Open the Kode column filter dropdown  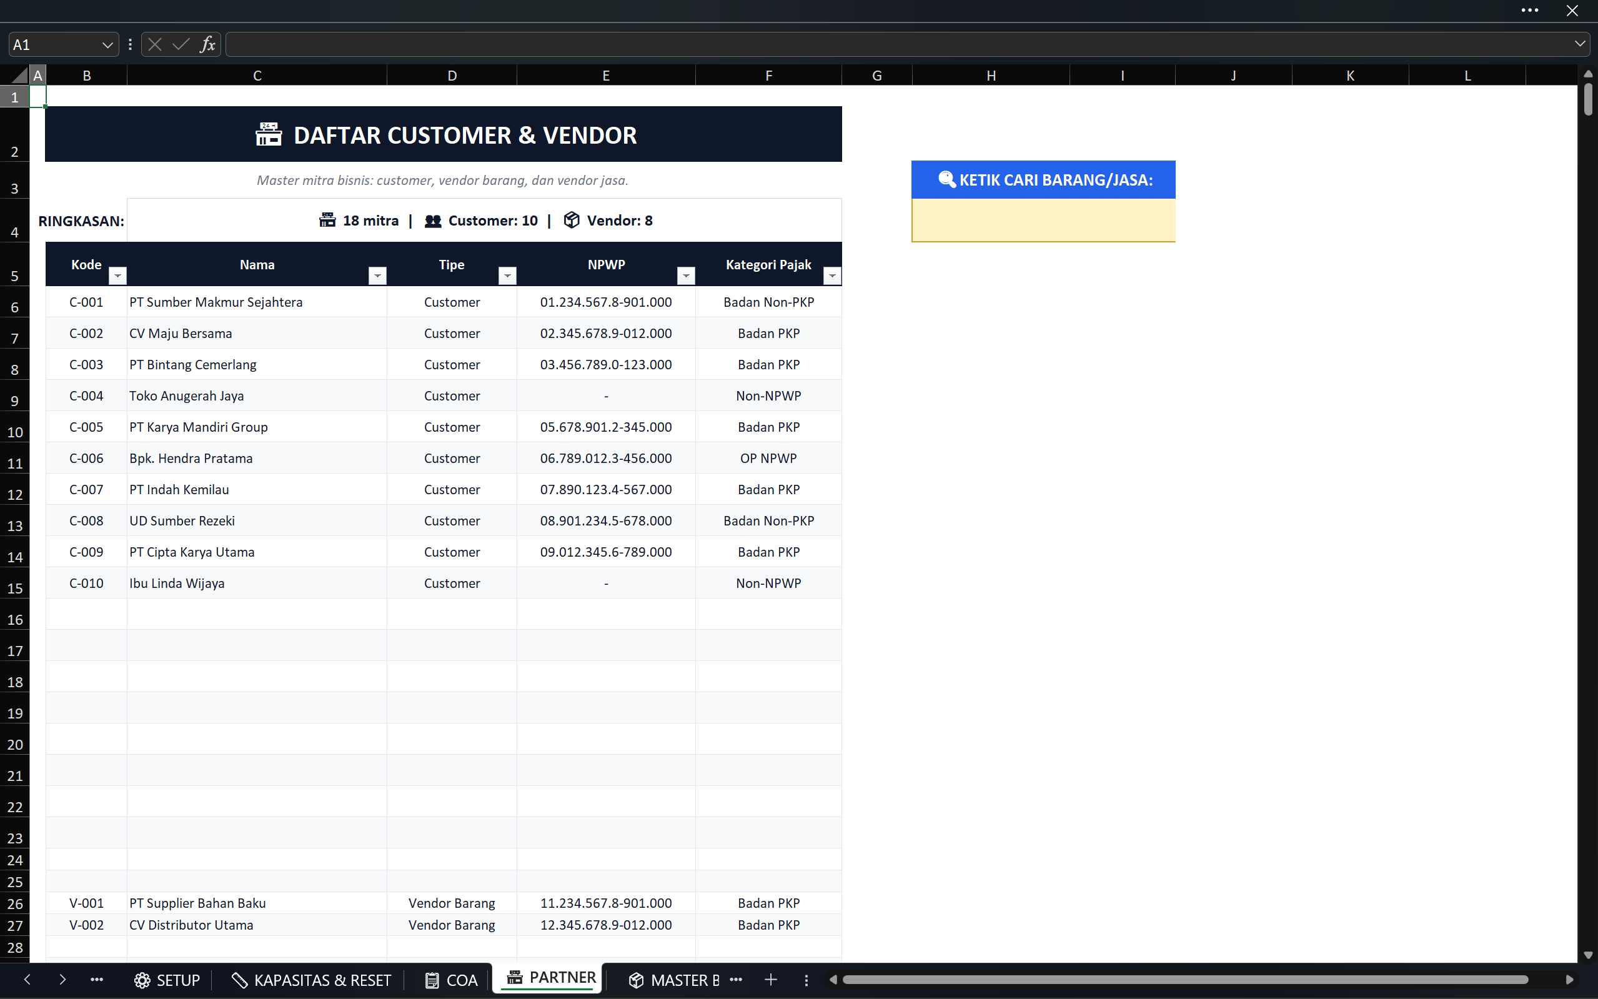pos(117,276)
